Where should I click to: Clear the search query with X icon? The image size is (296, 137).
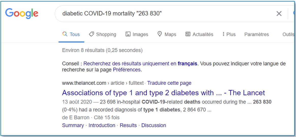click(279, 14)
